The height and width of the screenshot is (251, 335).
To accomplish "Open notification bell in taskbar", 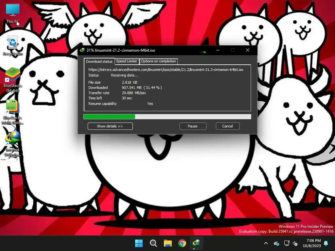I will 326,243.
